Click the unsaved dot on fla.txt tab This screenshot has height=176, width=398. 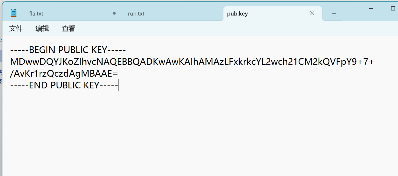coord(114,13)
